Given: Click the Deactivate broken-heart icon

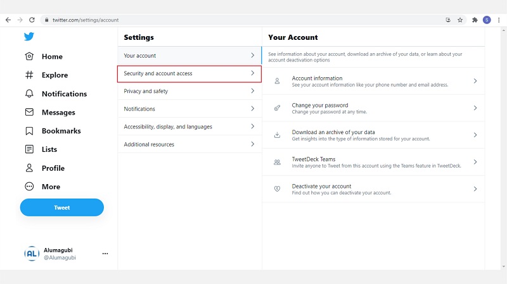Looking at the screenshot, I should pyautogui.click(x=277, y=188).
